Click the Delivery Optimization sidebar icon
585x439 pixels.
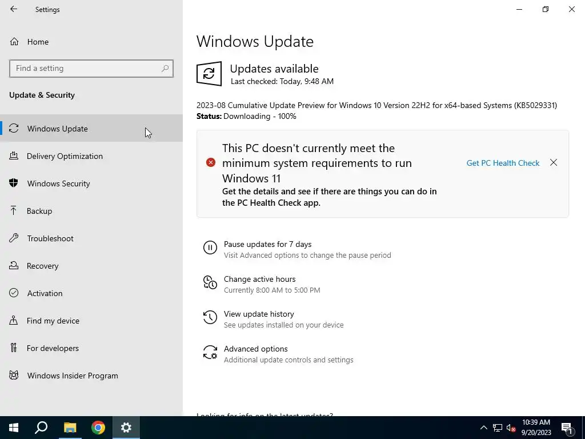14,155
